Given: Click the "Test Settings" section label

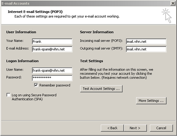Looking at the screenshot, I should coord(91,61).
